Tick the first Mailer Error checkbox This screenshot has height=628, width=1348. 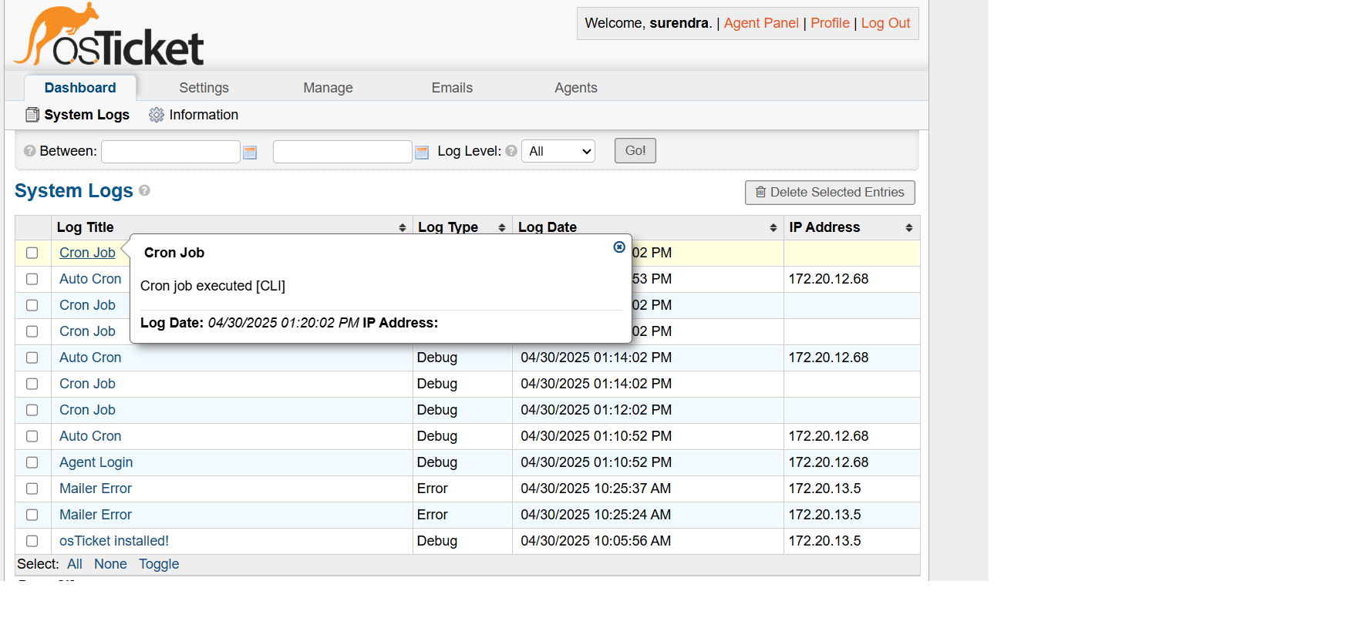(32, 489)
